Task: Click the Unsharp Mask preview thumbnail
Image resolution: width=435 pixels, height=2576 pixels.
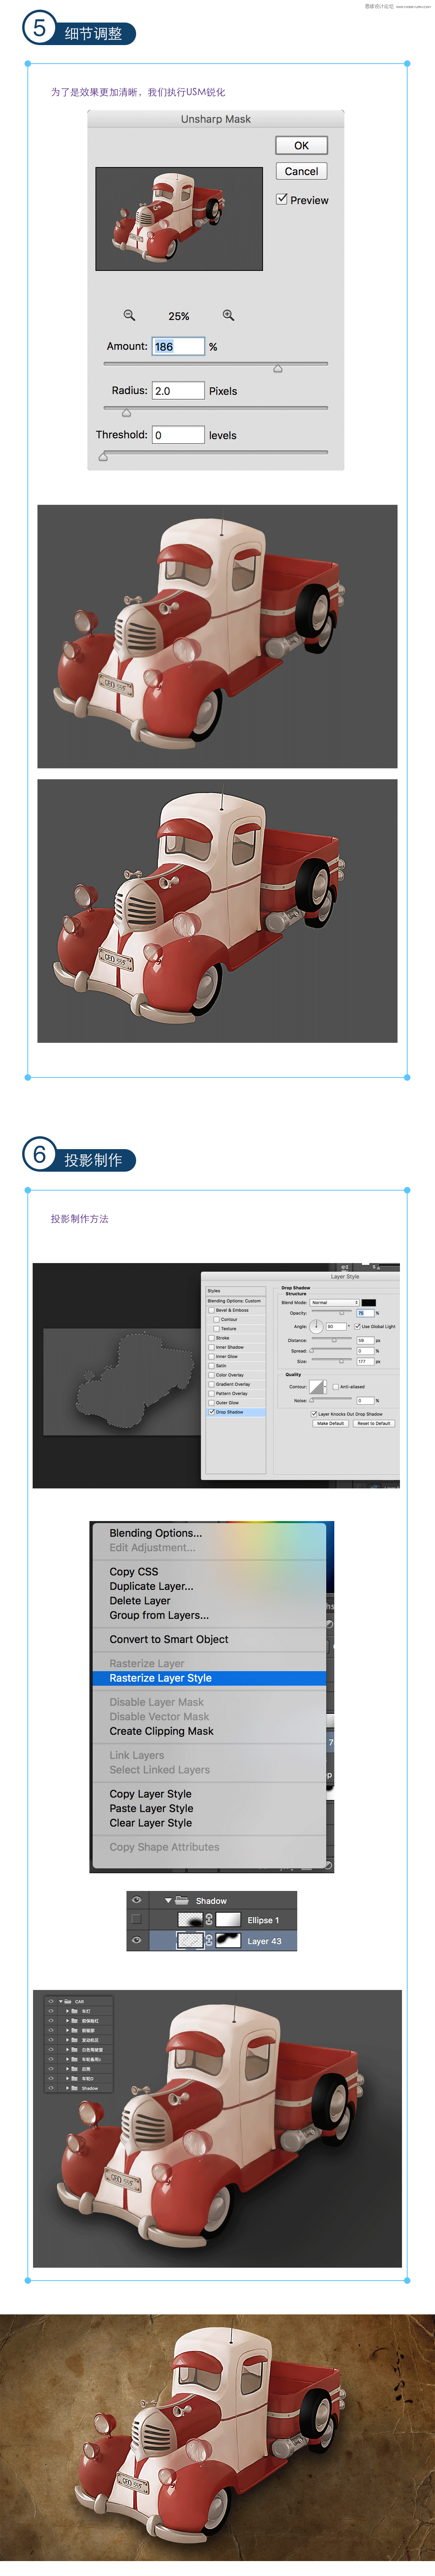Action: coord(179,219)
